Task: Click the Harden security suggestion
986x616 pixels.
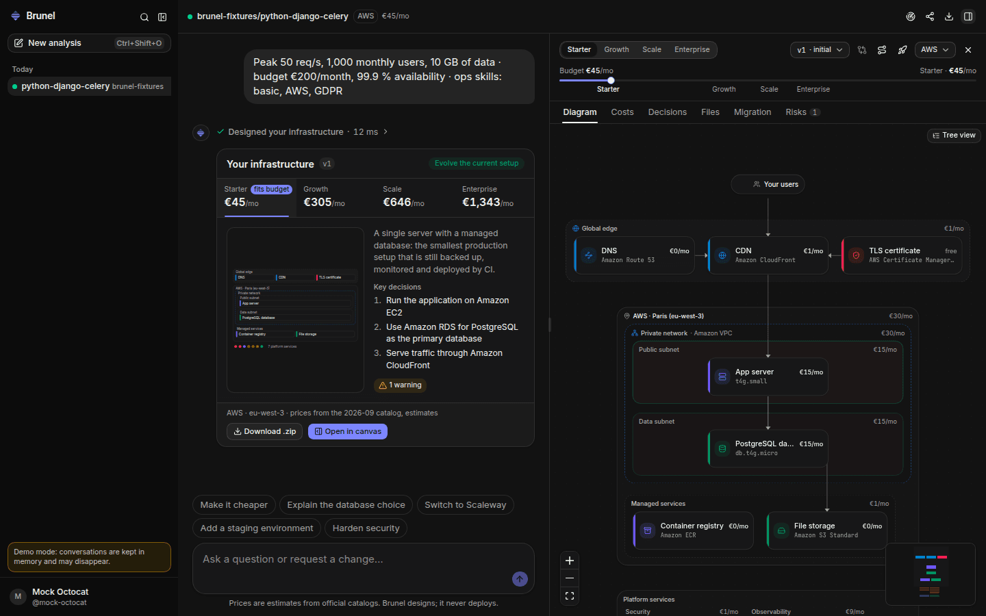Action: pyautogui.click(x=366, y=528)
